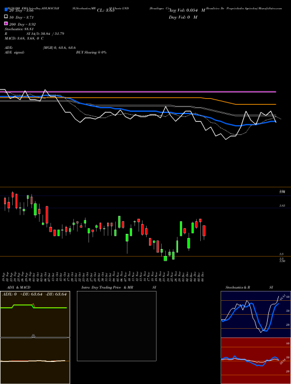Click the magenta 200 Day legend swatch

pyautogui.click(x=6, y=23)
